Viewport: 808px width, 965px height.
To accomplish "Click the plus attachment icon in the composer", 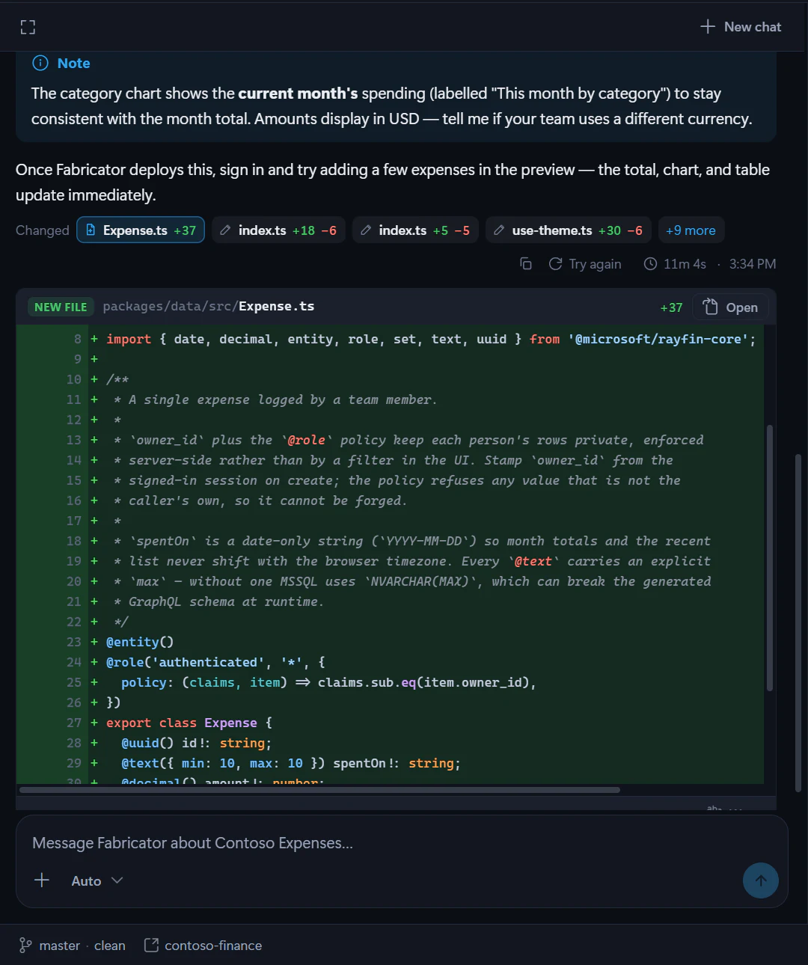I will click(42, 880).
